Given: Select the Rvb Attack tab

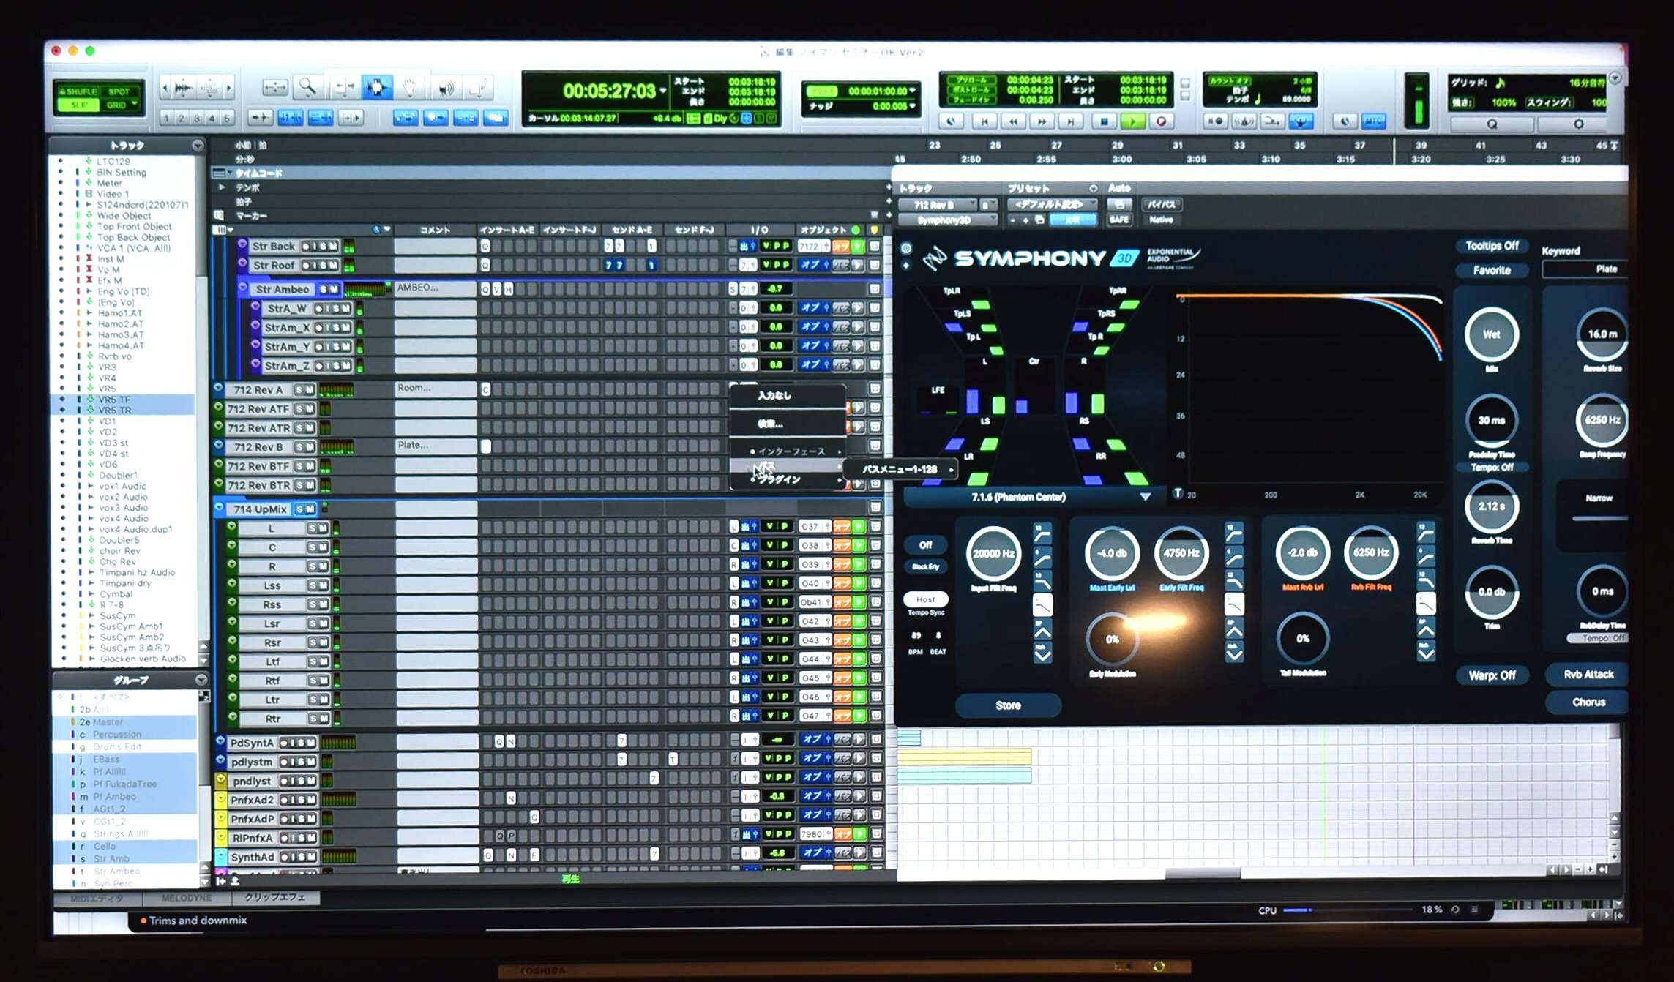Looking at the screenshot, I should point(1588,675).
